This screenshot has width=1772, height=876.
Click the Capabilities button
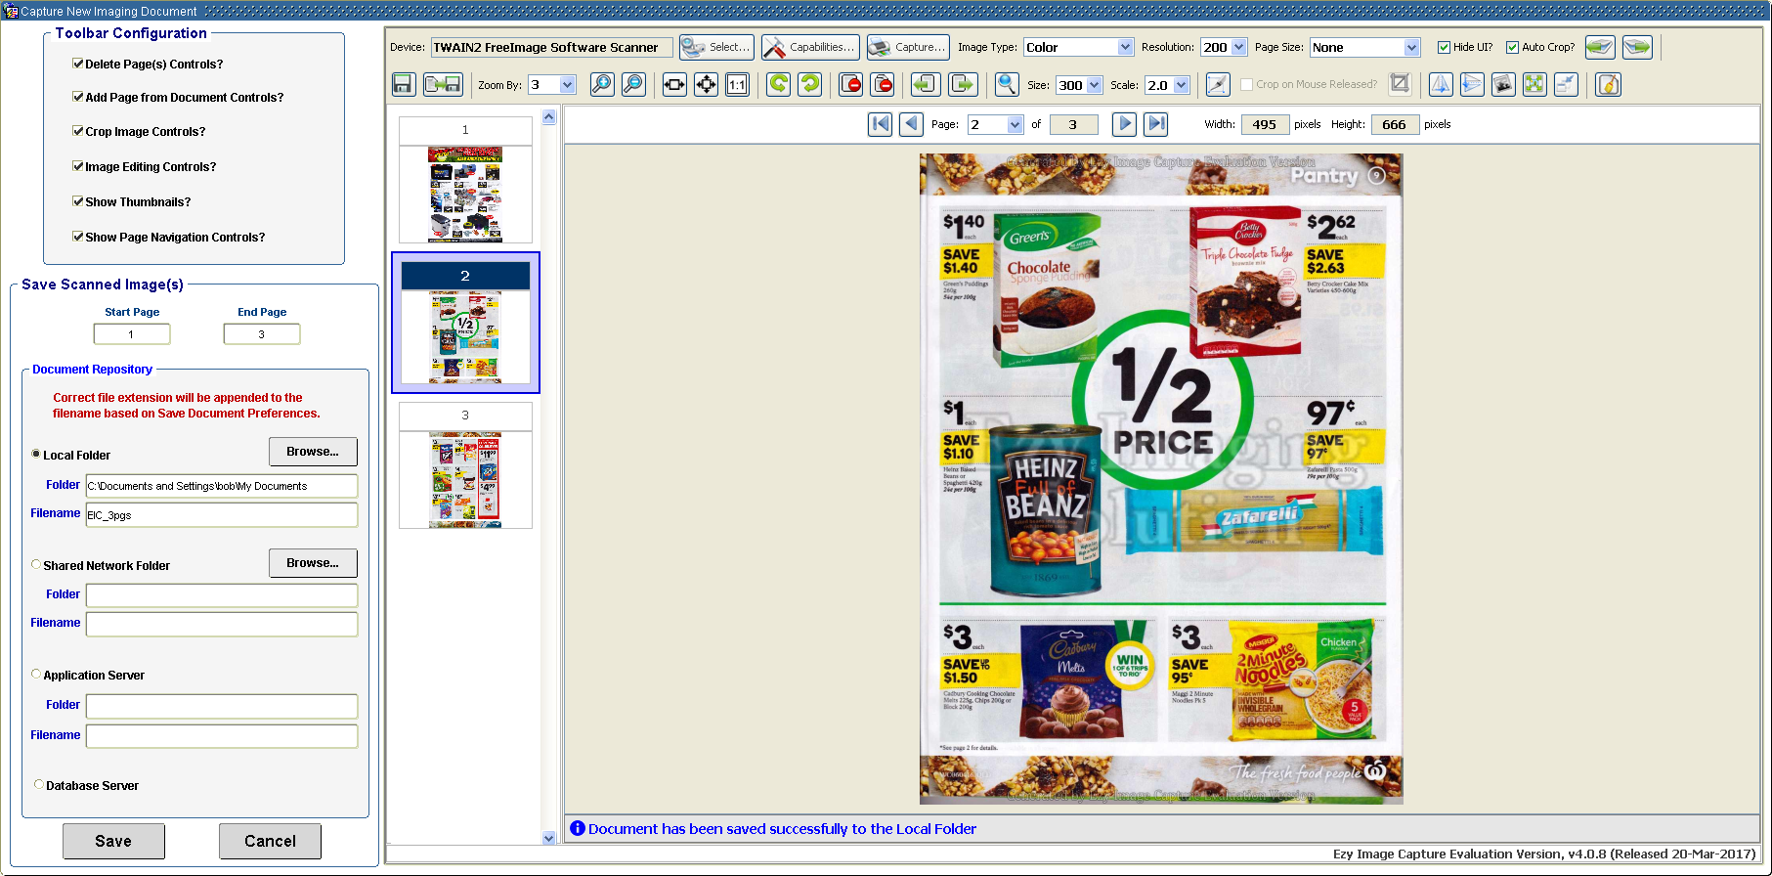pos(810,47)
